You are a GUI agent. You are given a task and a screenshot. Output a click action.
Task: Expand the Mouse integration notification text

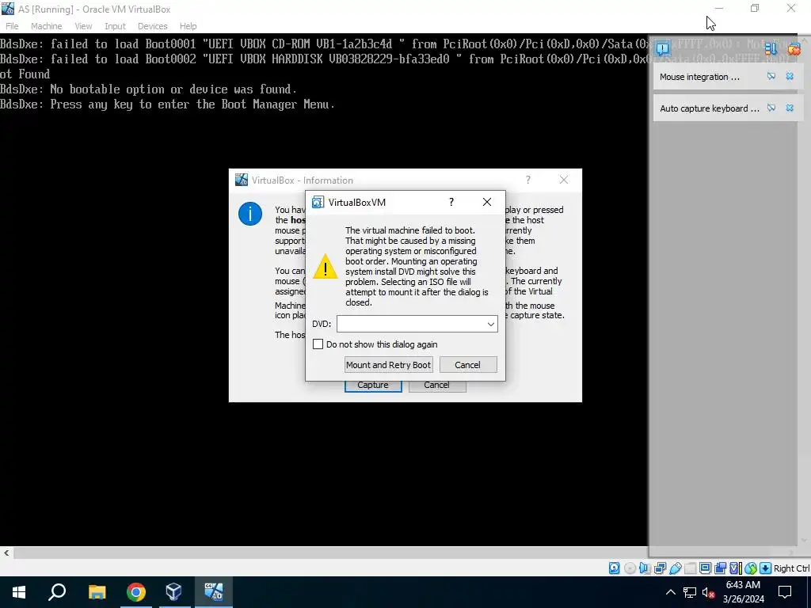click(699, 77)
